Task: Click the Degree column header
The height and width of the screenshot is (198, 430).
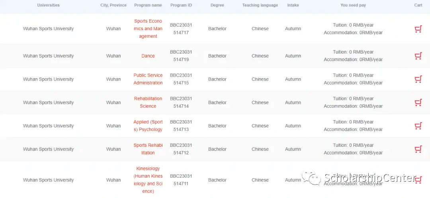Action: coord(217,5)
